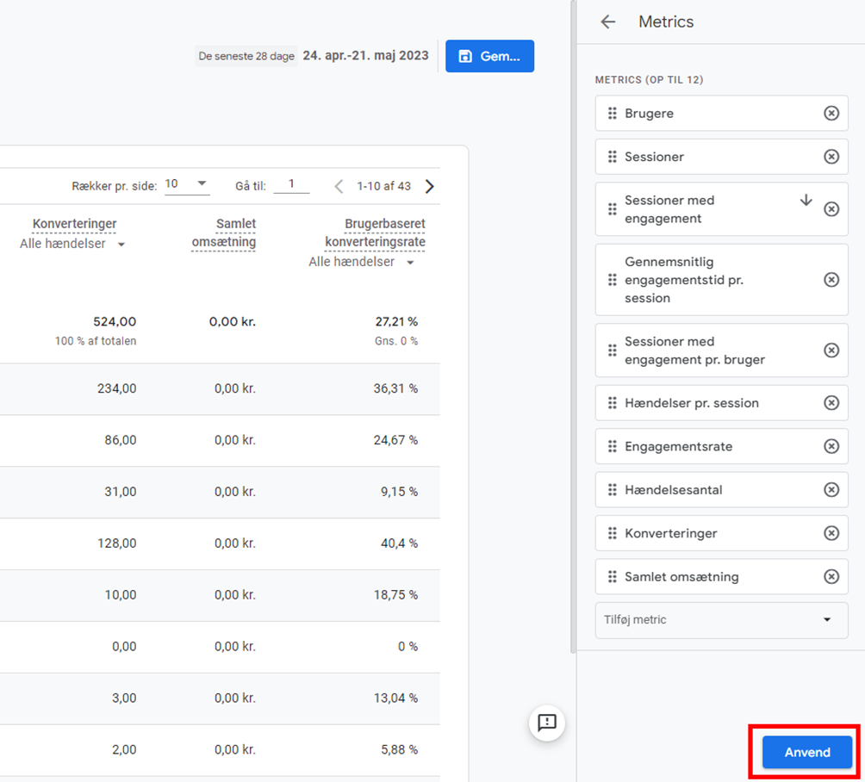The width and height of the screenshot is (865, 782).
Task: Click the Gå til page number field
Action: point(291,185)
